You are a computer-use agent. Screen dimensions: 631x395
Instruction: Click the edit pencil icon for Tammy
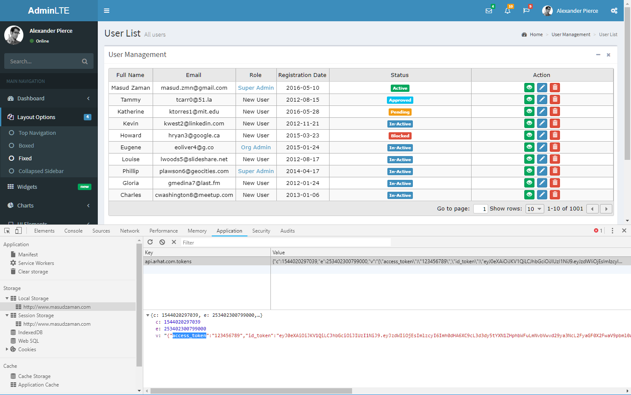click(542, 99)
